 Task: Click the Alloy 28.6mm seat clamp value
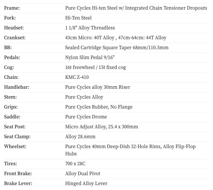[x=80, y=136]
